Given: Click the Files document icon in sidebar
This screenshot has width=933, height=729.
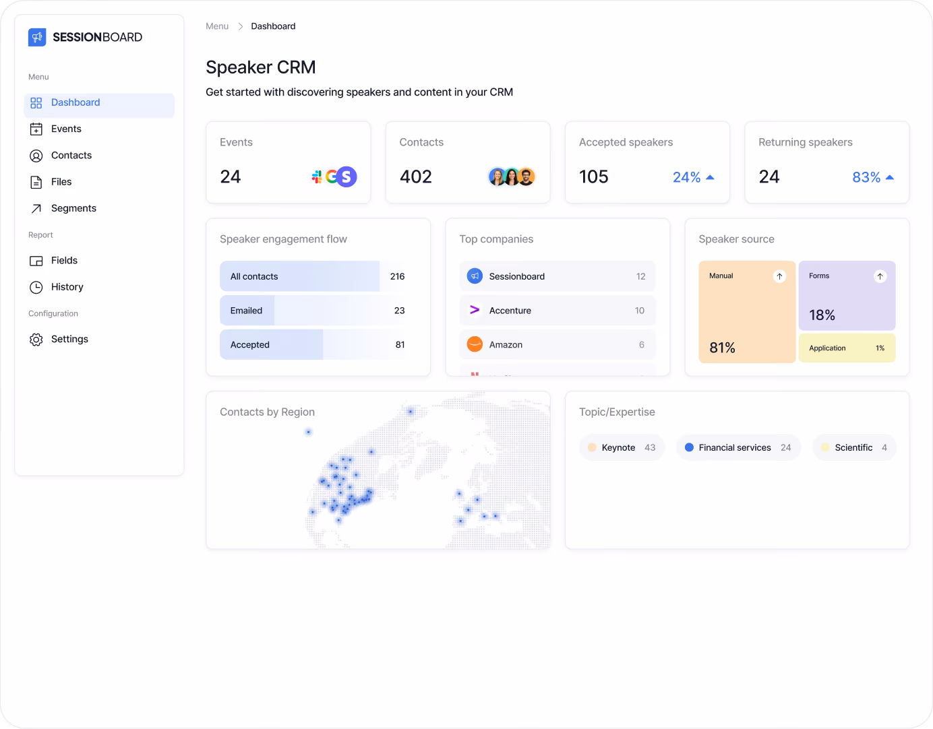Looking at the screenshot, I should click(36, 182).
